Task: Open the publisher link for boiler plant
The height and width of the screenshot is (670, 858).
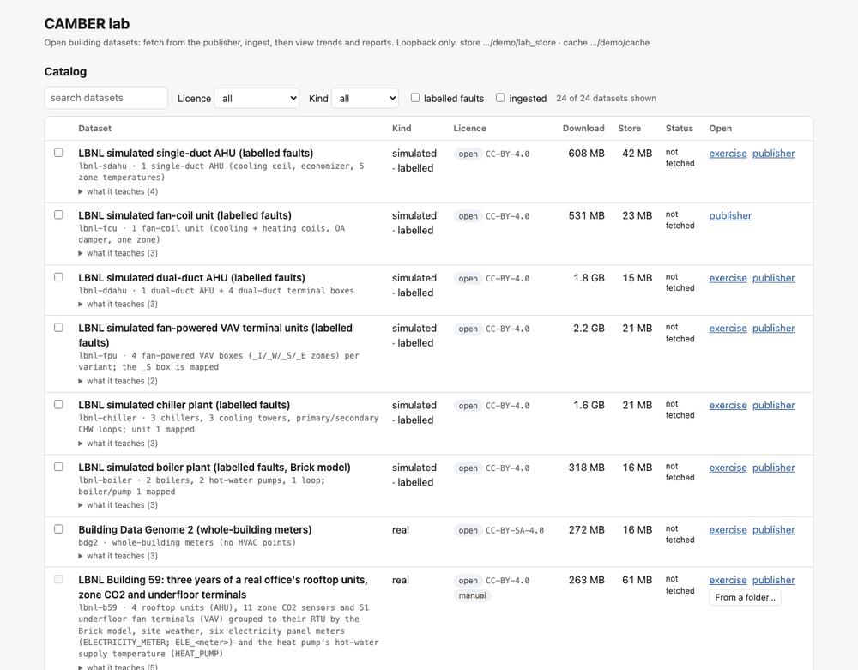Action: (773, 468)
